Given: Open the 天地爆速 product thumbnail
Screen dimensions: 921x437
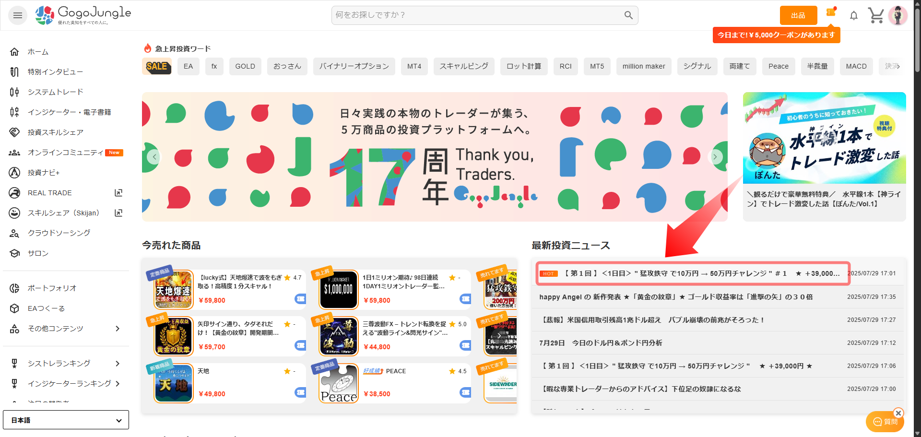Looking at the screenshot, I should coord(174,289).
